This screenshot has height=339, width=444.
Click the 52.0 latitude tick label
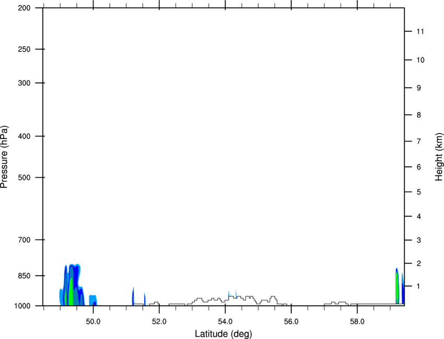pos(159,322)
